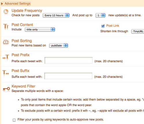Click the Keyword Filter key icon

pos(6,89)
